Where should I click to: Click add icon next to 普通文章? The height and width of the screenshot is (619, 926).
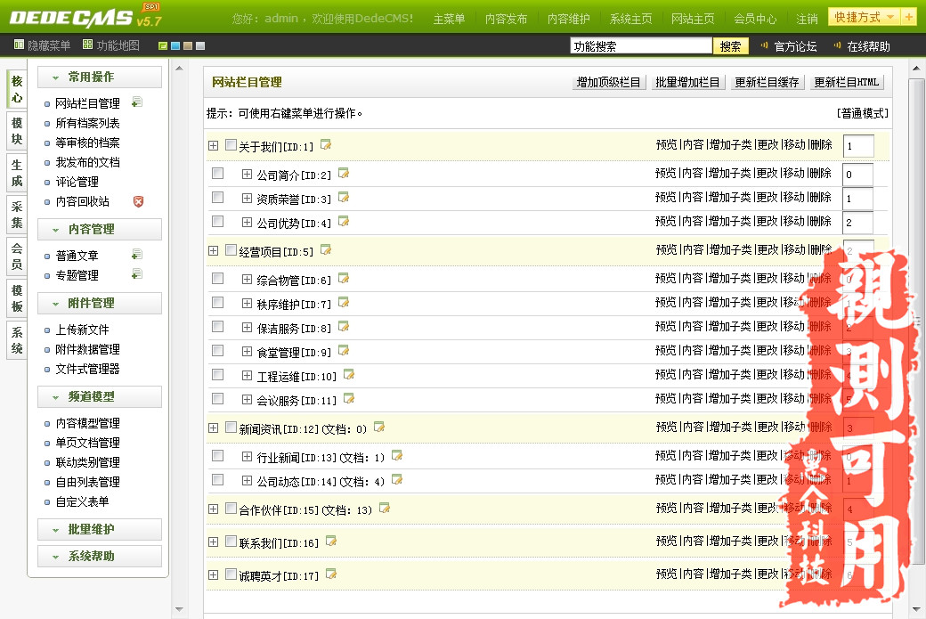pos(137,255)
